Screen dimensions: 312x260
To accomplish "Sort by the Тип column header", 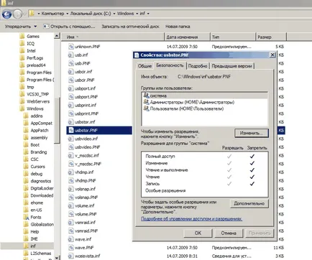I will point(232,37).
